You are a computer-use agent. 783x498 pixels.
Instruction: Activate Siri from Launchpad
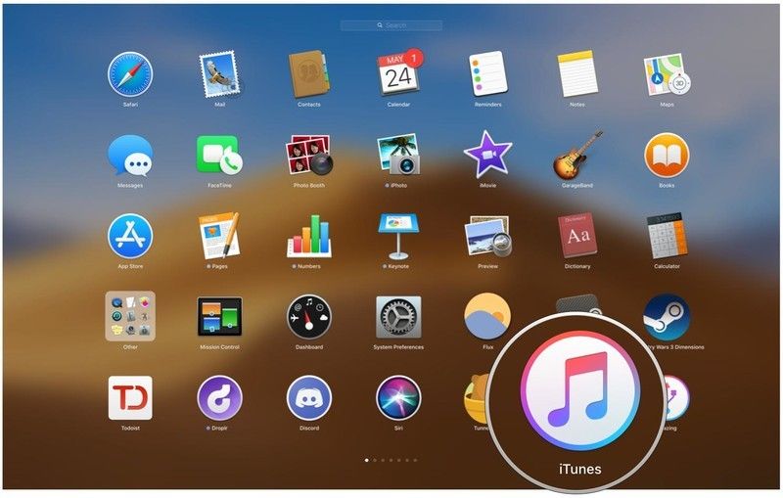398,398
